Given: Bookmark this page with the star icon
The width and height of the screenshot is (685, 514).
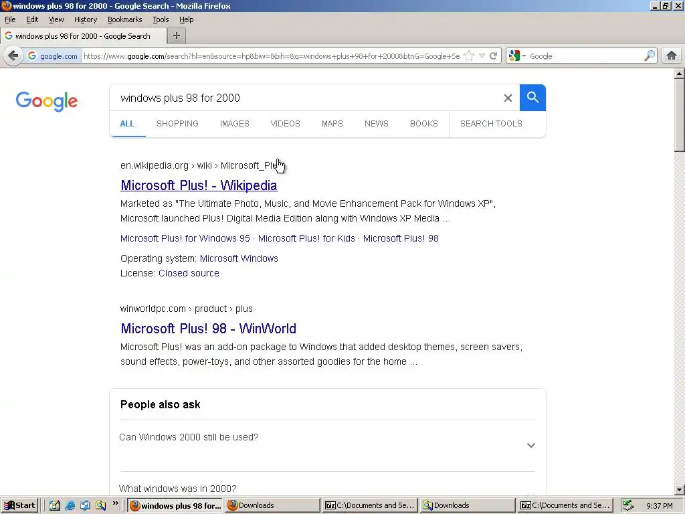Looking at the screenshot, I should tap(469, 56).
